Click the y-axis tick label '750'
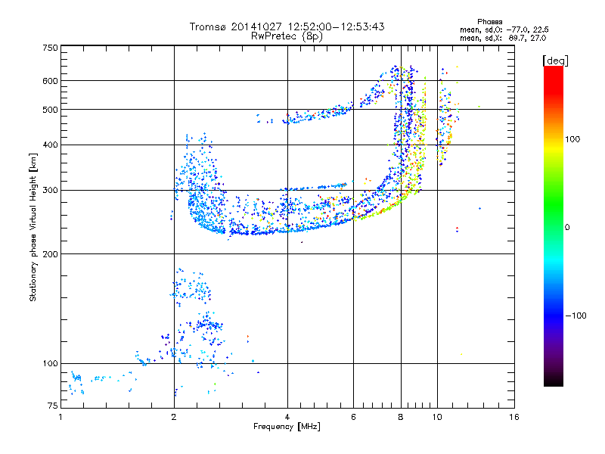 [x=51, y=48]
